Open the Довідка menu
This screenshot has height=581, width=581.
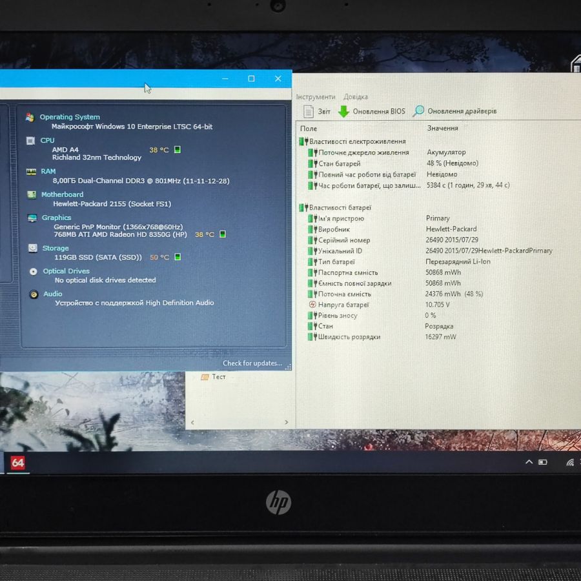coord(355,97)
